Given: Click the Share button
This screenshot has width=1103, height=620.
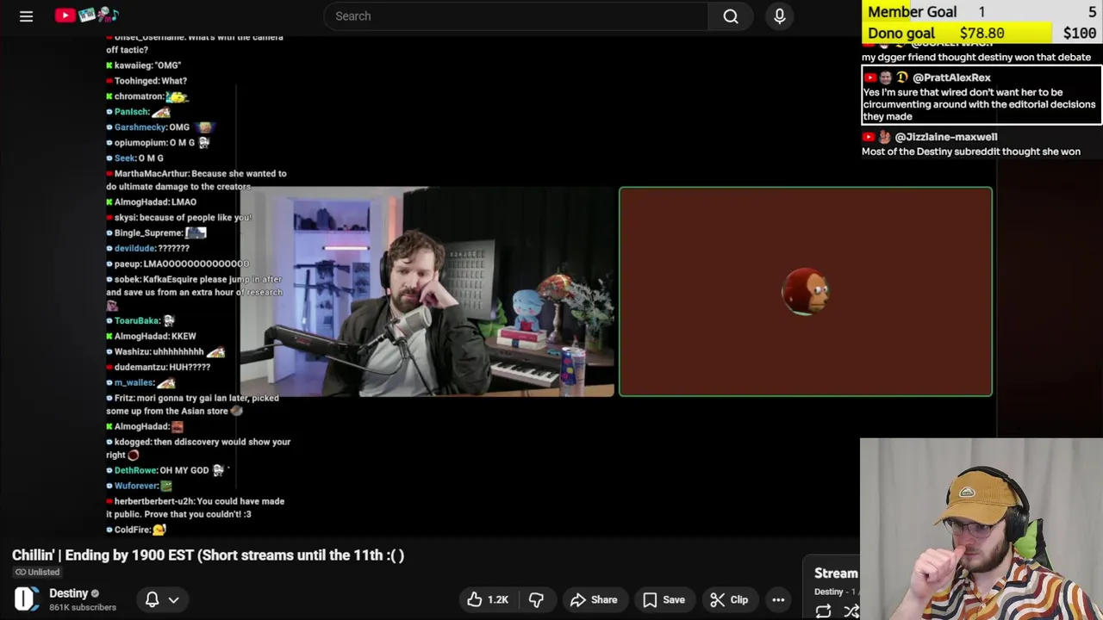Looking at the screenshot, I should click(594, 599).
